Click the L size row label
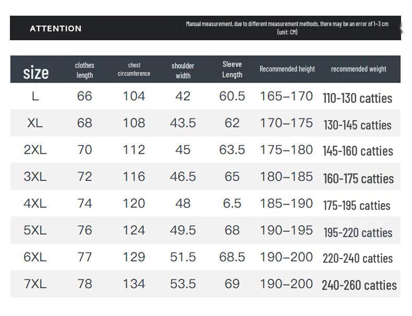Image resolution: width=412 pixels, height=316 pixels. point(35,96)
